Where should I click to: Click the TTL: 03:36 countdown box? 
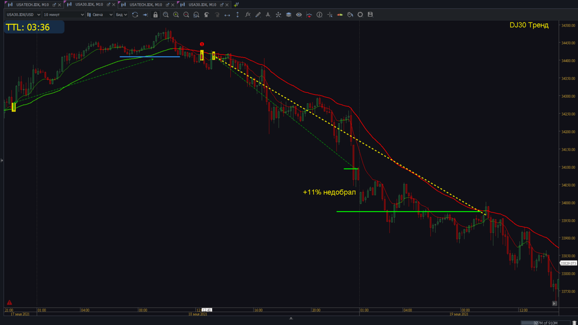35,27
